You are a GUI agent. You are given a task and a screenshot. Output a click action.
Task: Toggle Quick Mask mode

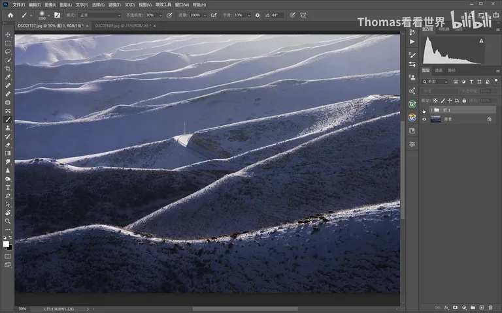click(8, 256)
